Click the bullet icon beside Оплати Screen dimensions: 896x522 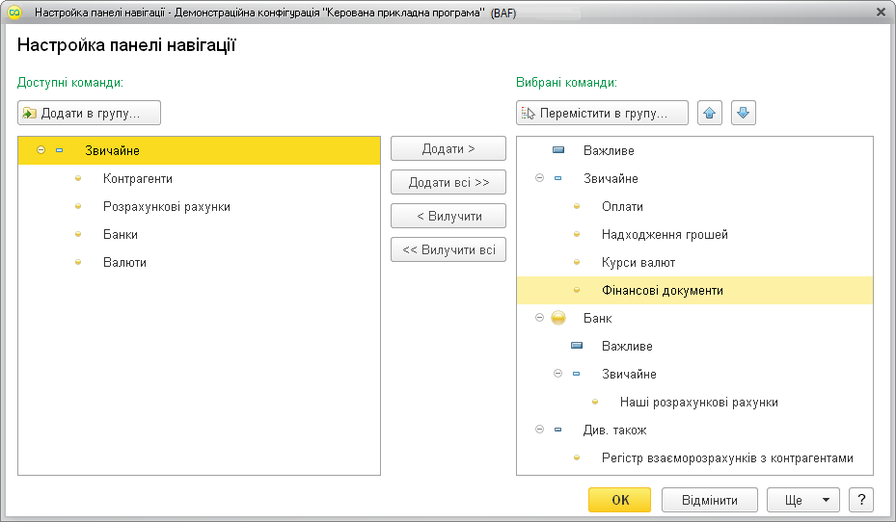click(x=577, y=206)
